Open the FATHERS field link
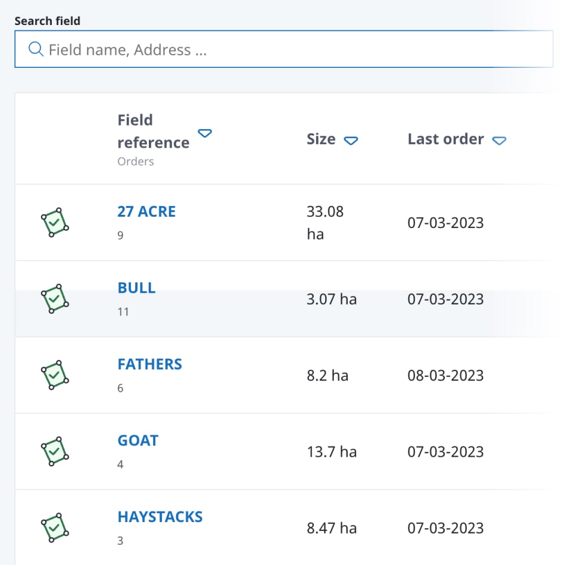 [x=149, y=364]
